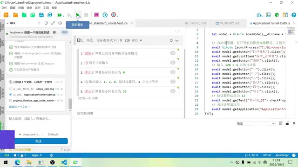Click the toggle on step 2
Image resolution: width=298 pixels, height=167 pixels.
tap(173, 63)
